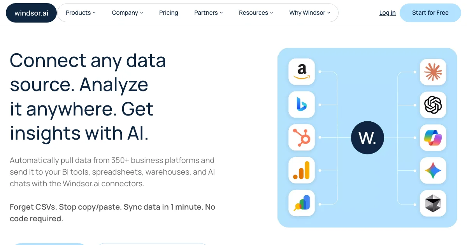Click the Amazon logo icon
The image size is (467, 245).
tap(302, 72)
